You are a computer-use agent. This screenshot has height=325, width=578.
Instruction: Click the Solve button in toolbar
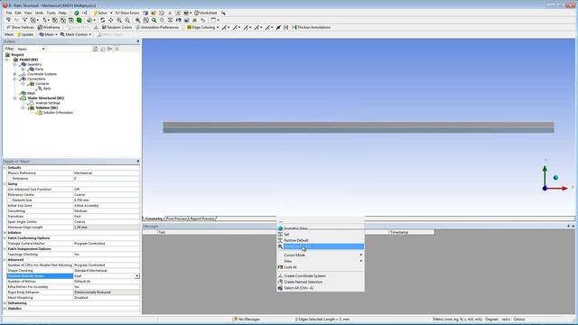click(x=100, y=13)
